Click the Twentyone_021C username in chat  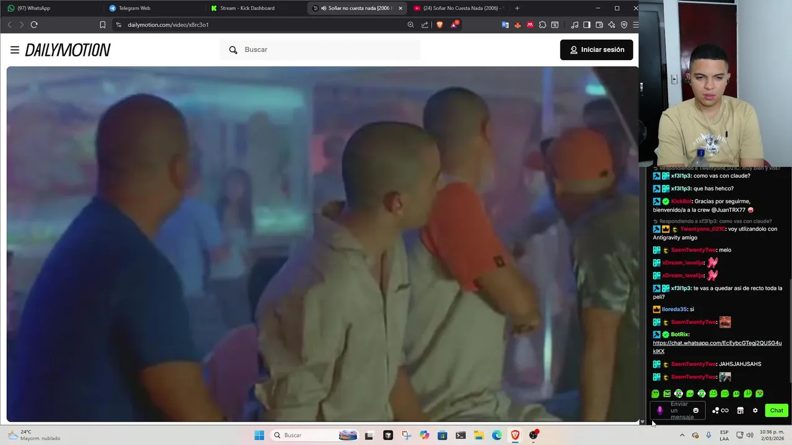tap(702, 229)
